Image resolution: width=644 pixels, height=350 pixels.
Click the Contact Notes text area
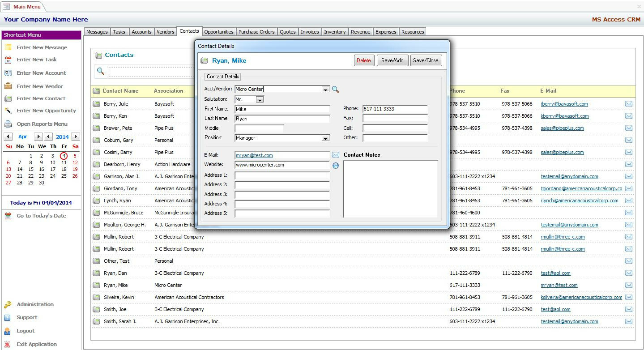pyautogui.click(x=390, y=189)
